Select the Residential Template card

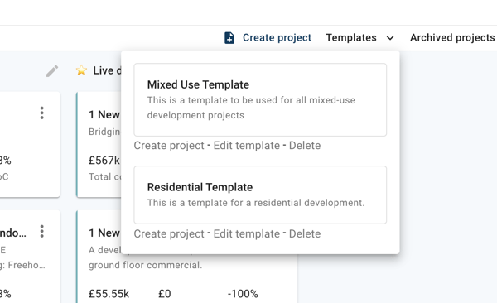pyautogui.click(x=260, y=195)
